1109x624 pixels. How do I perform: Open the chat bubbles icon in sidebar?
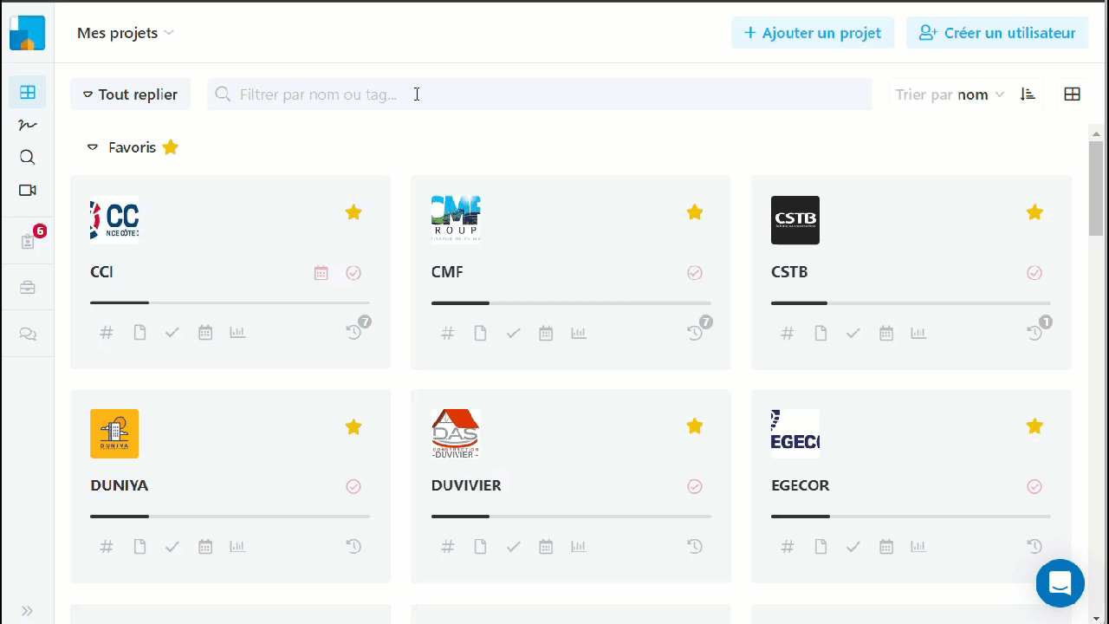point(28,334)
